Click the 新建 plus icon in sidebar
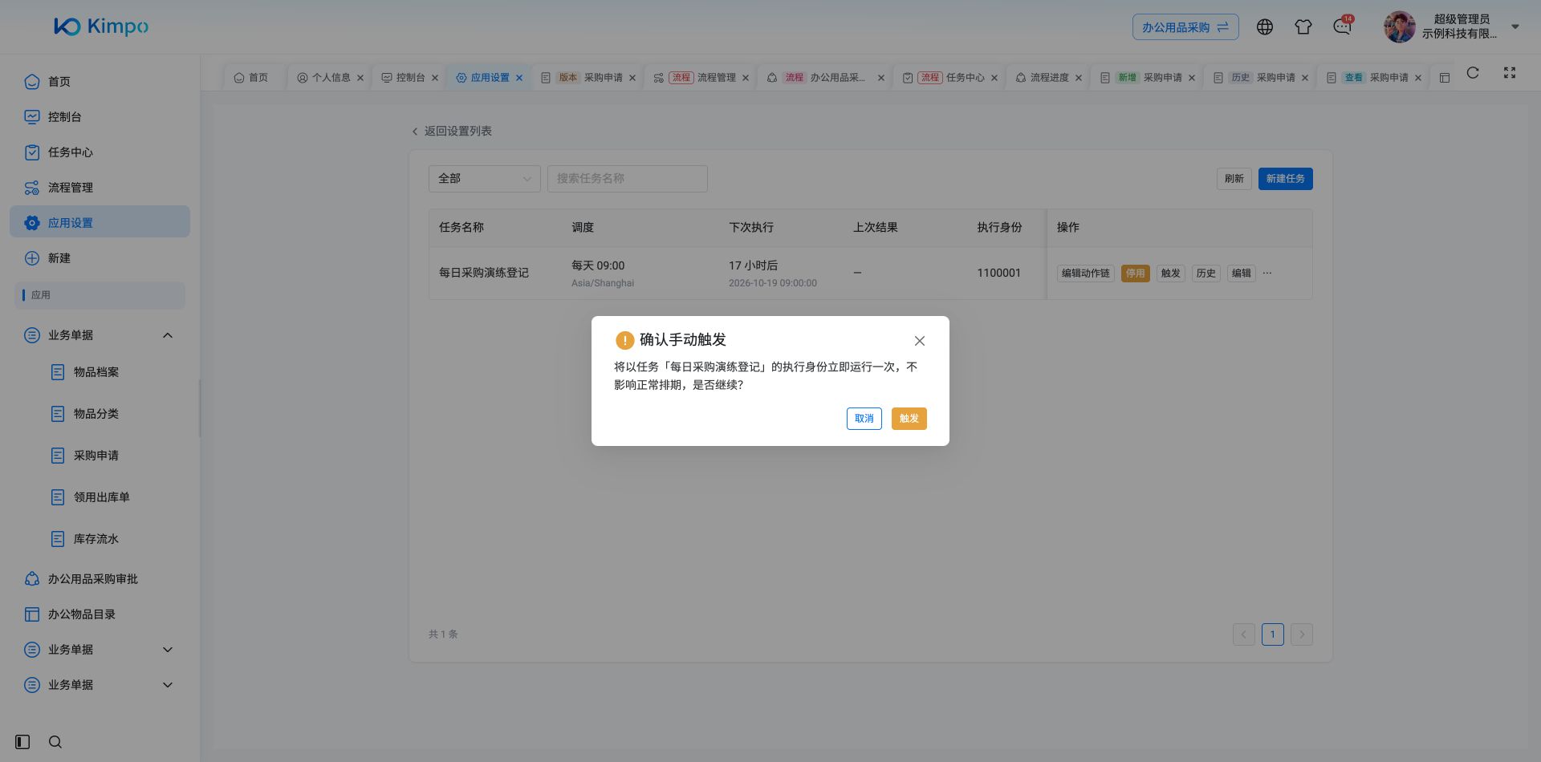Image resolution: width=1541 pixels, height=762 pixels. [x=32, y=258]
